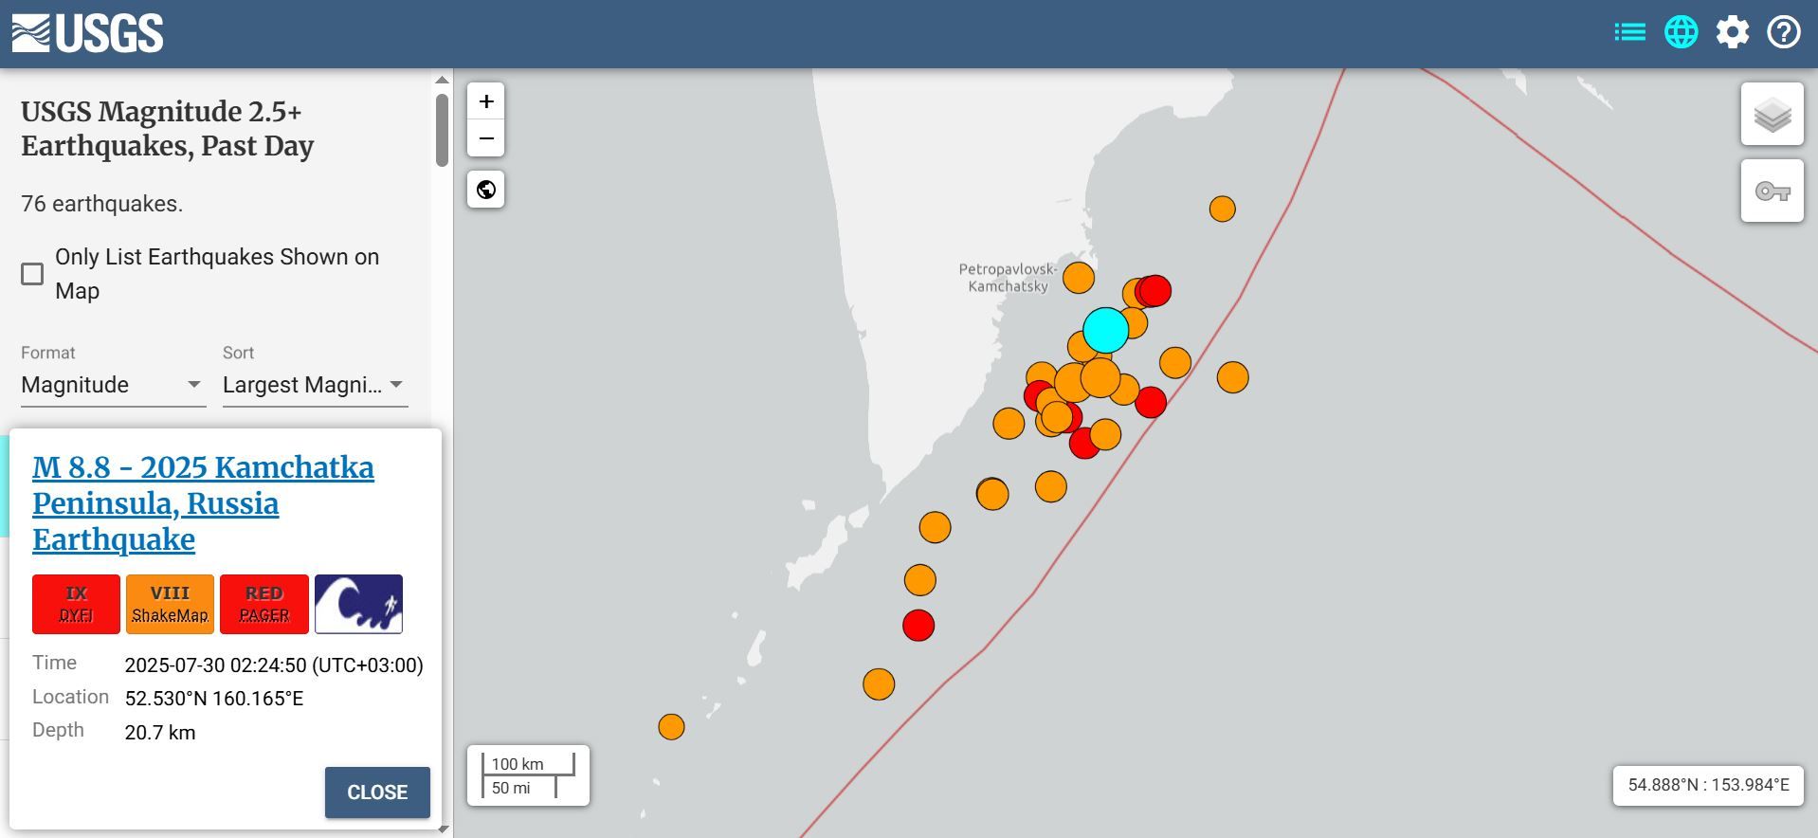Screen dimensions: 1818x838
Task: Open the map layers control
Action: [x=1772, y=115]
